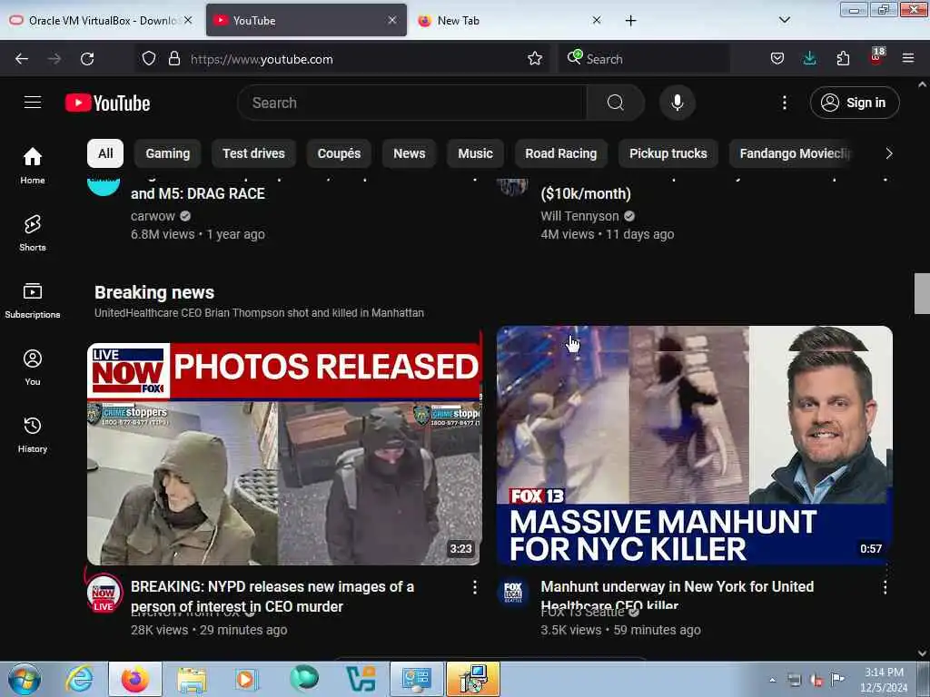Open Shorts in the sidebar
Image resolution: width=930 pixels, height=697 pixels.
(33, 233)
